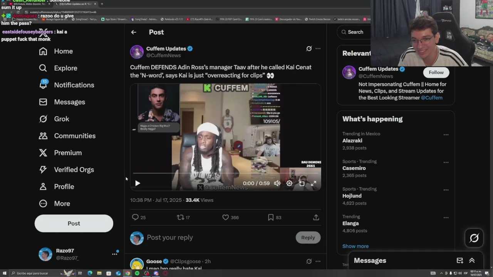Go back with the Post arrow

click(134, 32)
